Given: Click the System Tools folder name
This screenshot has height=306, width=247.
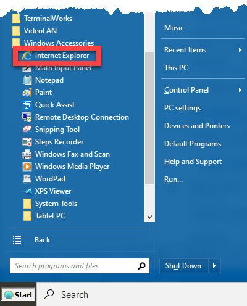Looking at the screenshot, I should click(x=56, y=204).
